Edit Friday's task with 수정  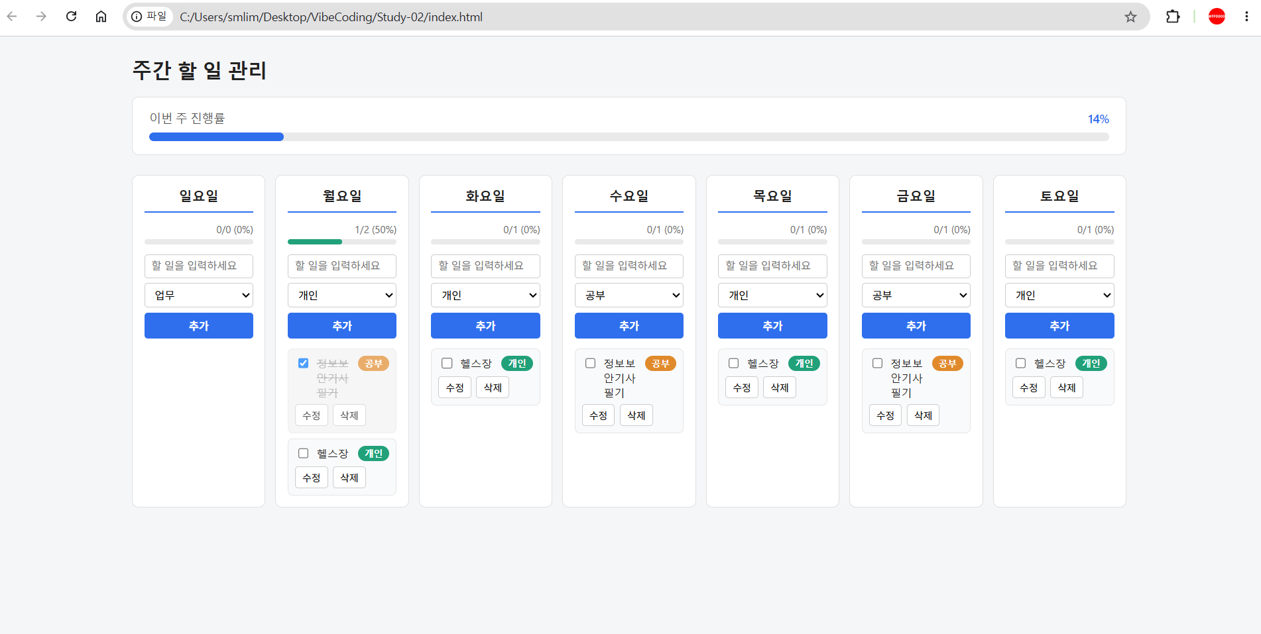tap(886, 415)
